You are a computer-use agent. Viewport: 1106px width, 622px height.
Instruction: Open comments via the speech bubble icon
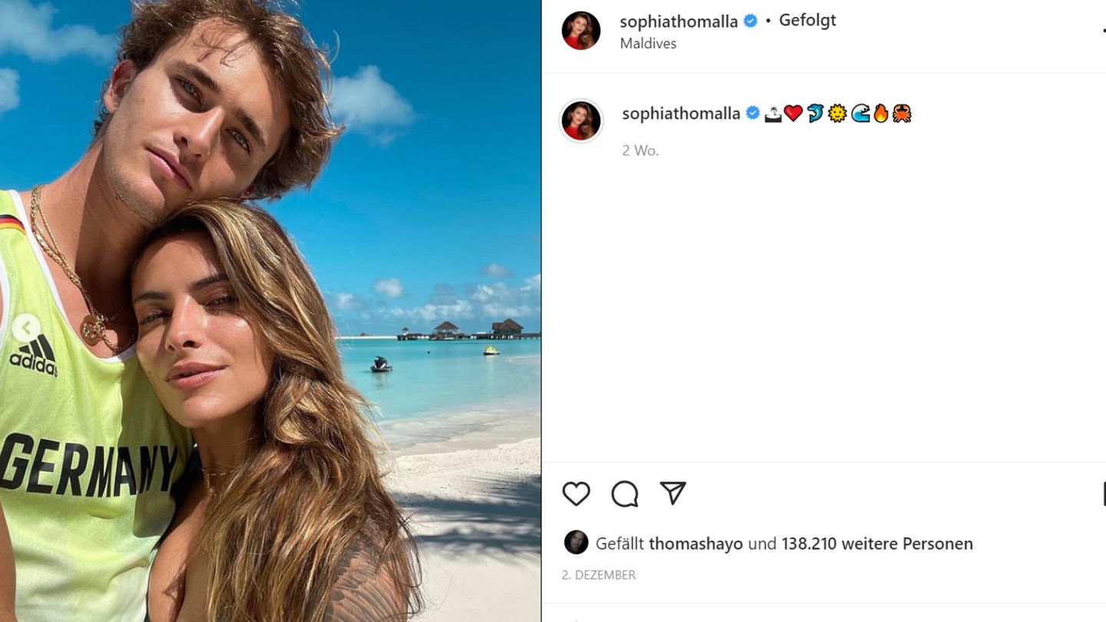tap(624, 494)
